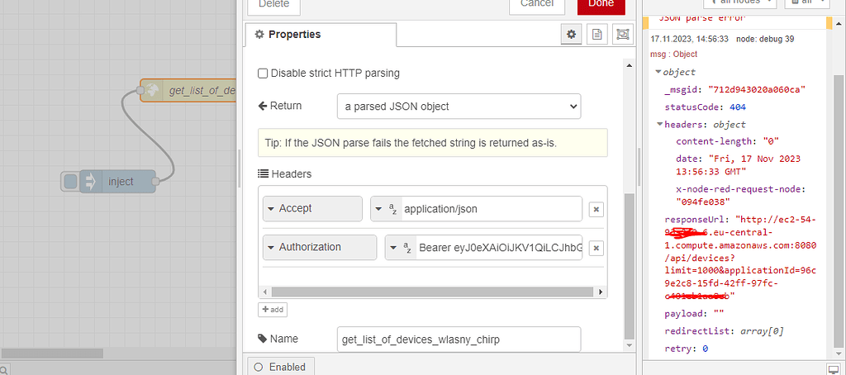Viewport: 846px width, 375px height.
Task: Open the node properties gear icon
Action: point(570,35)
